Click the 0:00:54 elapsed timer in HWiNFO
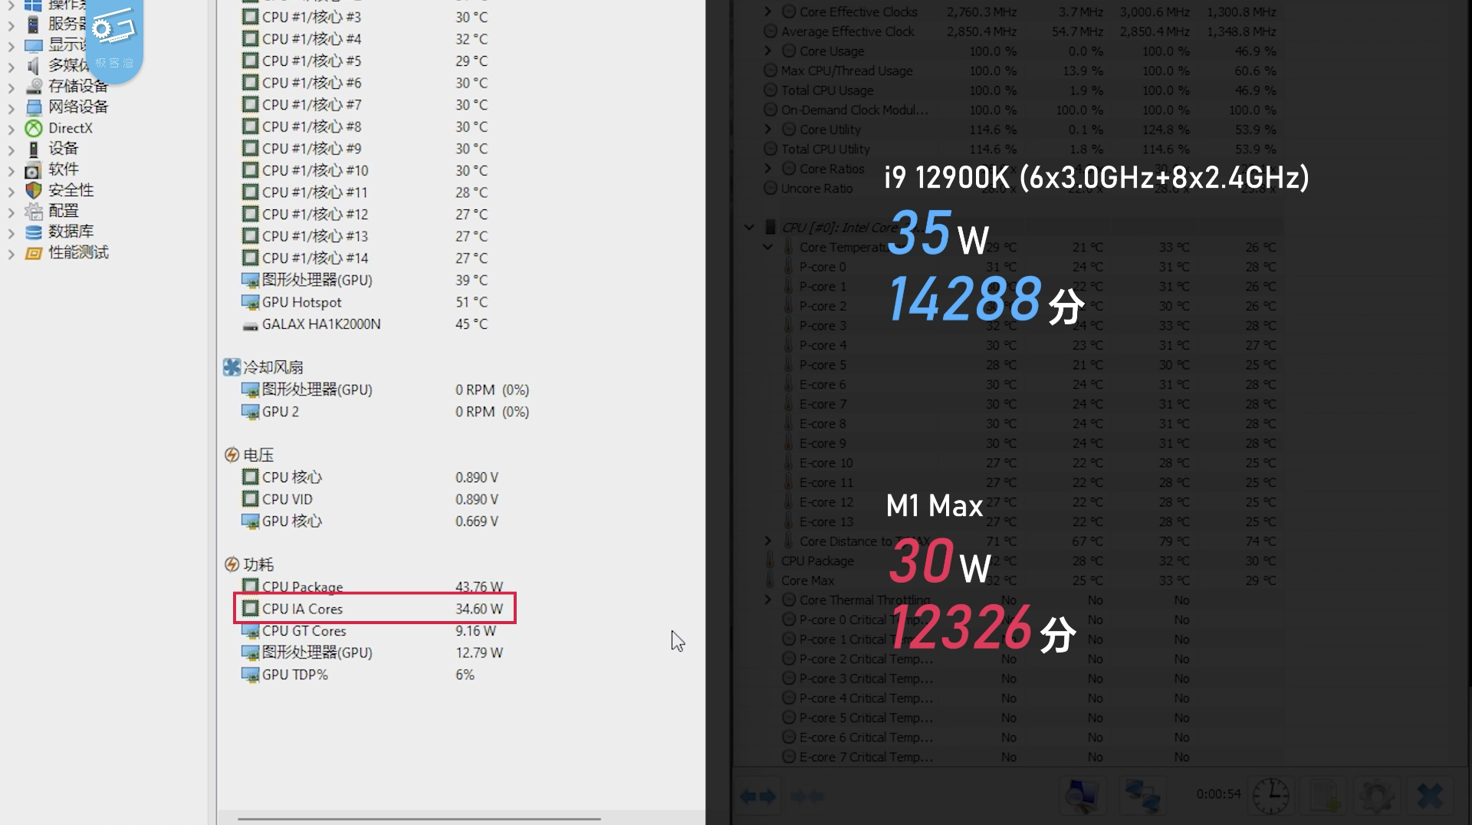The image size is (1472, 825). (x=1218, y=794)
